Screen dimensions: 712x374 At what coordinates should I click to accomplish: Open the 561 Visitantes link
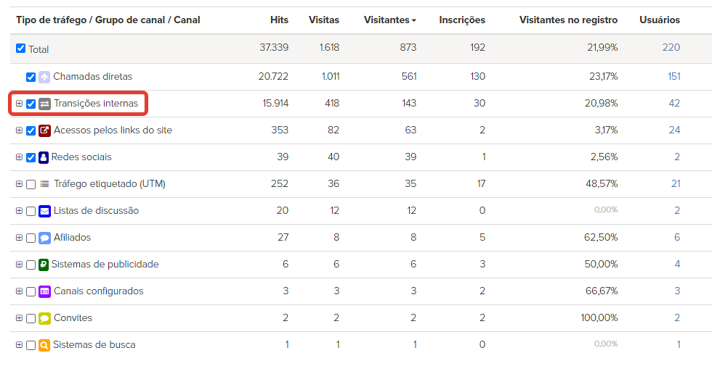tap(408, 76)
